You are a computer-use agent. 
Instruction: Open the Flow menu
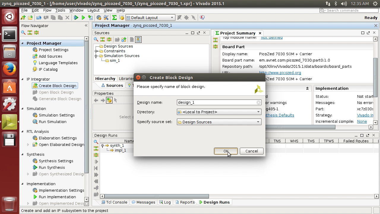tap(47, 10)
